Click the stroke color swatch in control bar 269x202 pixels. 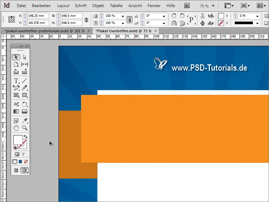pos(221,23)
